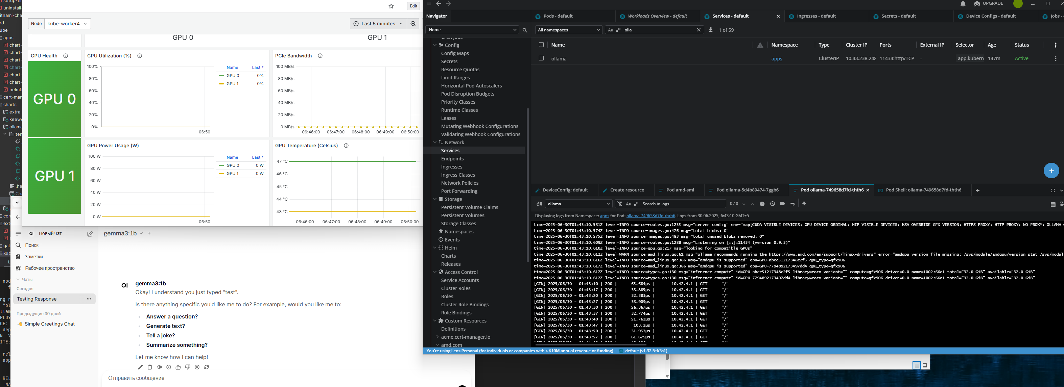The height and width of the screenshot is (387, 1064).
Task: Toggle case-sensitive Aa in logs search
Action: coord(628,204)
